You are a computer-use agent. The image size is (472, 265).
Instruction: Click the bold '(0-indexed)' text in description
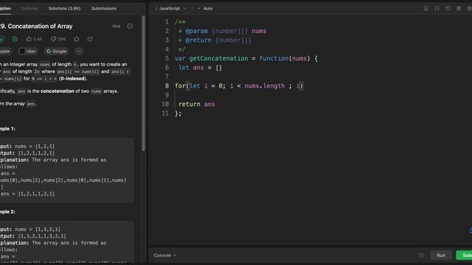73,79
